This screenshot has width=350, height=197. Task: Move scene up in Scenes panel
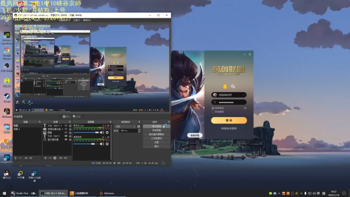(x=26, y=158)
